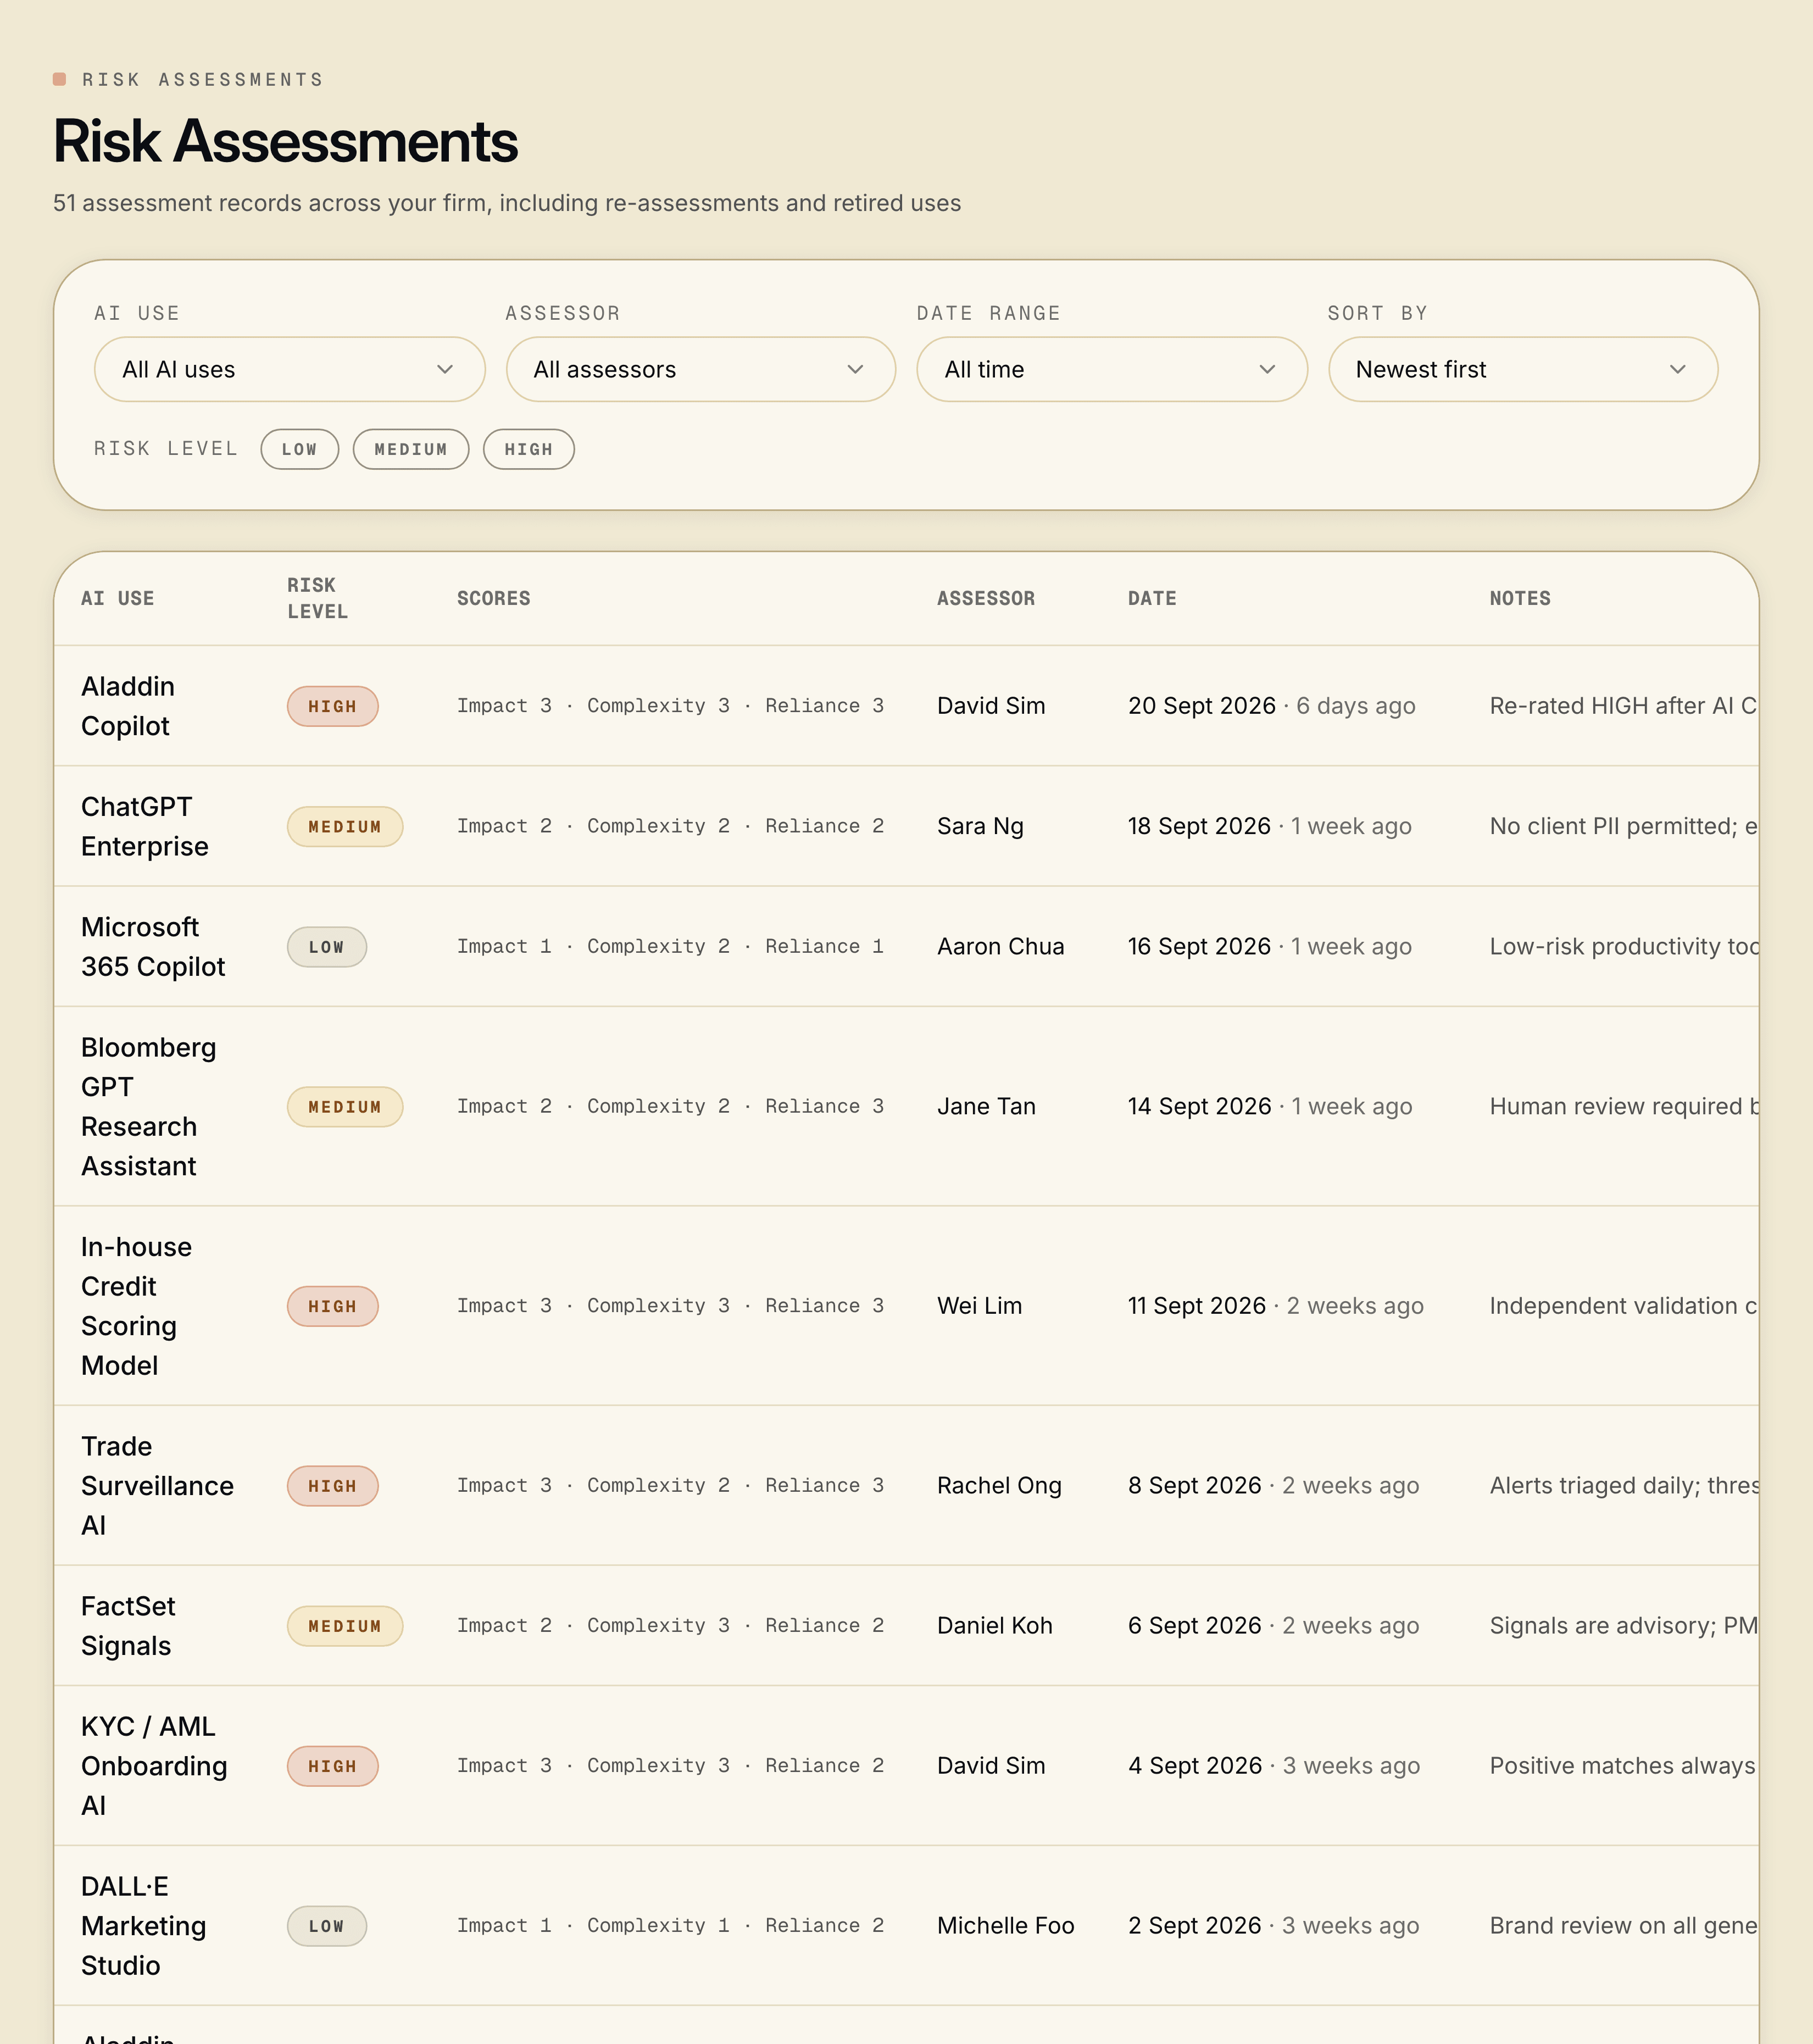Select the ChatGPT Enterprise row name

coord(145,826)
